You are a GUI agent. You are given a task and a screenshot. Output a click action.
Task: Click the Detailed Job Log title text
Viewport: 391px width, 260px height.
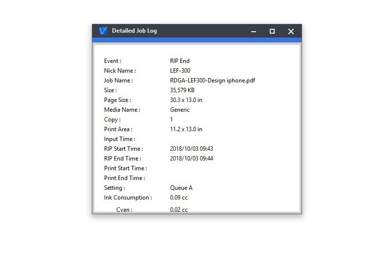[x=134, y=31]
